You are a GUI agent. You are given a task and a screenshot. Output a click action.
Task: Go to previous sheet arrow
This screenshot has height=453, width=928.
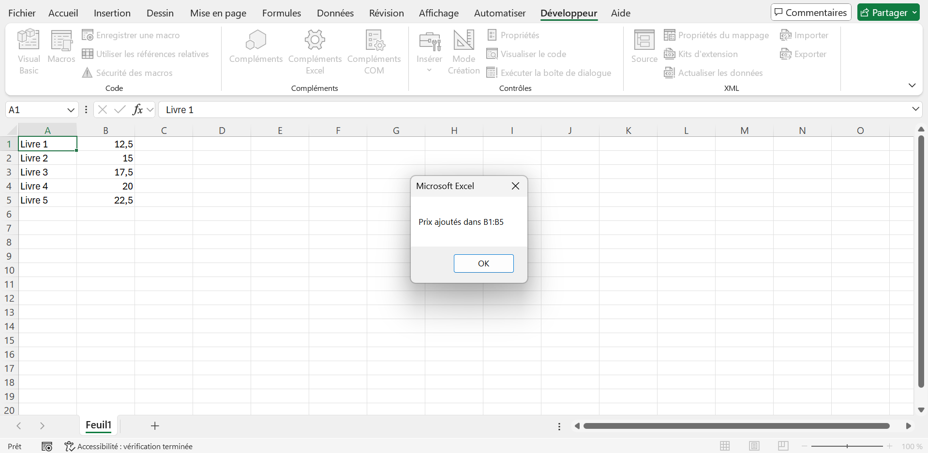click(18, 426)
